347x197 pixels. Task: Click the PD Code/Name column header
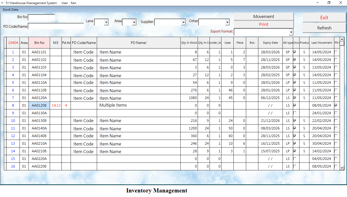click(84, 43)
